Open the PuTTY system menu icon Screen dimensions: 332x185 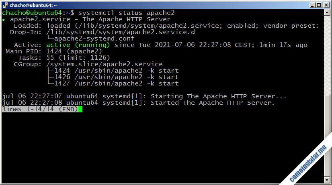4,5
